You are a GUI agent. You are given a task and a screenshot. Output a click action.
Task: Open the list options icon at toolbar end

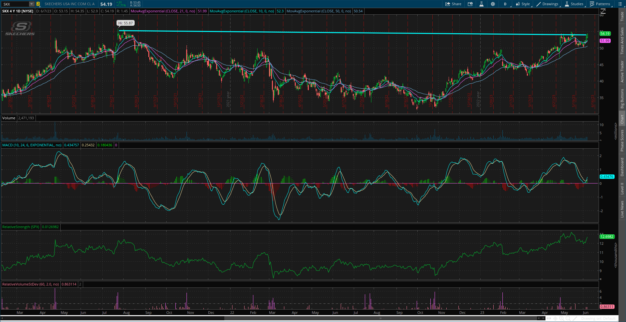pos(620,4)
